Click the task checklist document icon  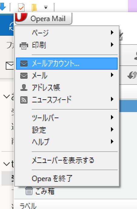[x=21, y=7]
